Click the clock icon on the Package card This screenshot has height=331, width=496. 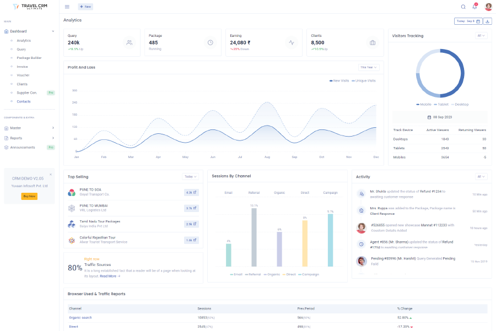(x=210, y=42)
